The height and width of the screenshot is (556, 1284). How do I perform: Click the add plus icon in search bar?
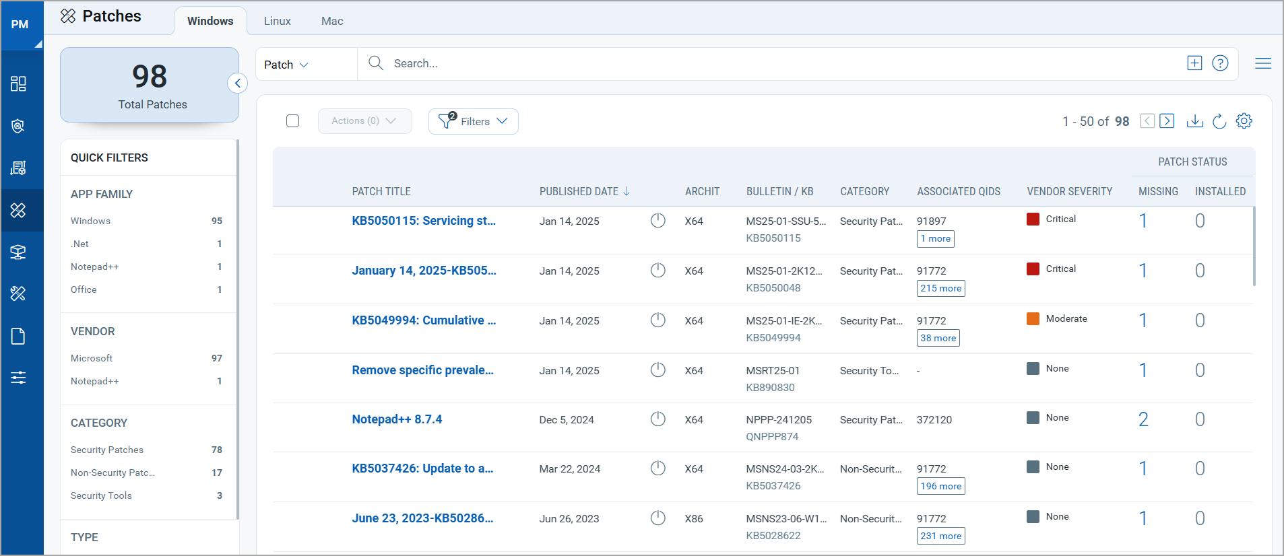(1194, 63)
